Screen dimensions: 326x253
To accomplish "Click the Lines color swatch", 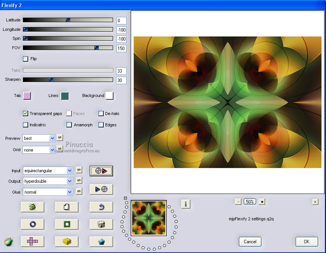I will [64, 96].
